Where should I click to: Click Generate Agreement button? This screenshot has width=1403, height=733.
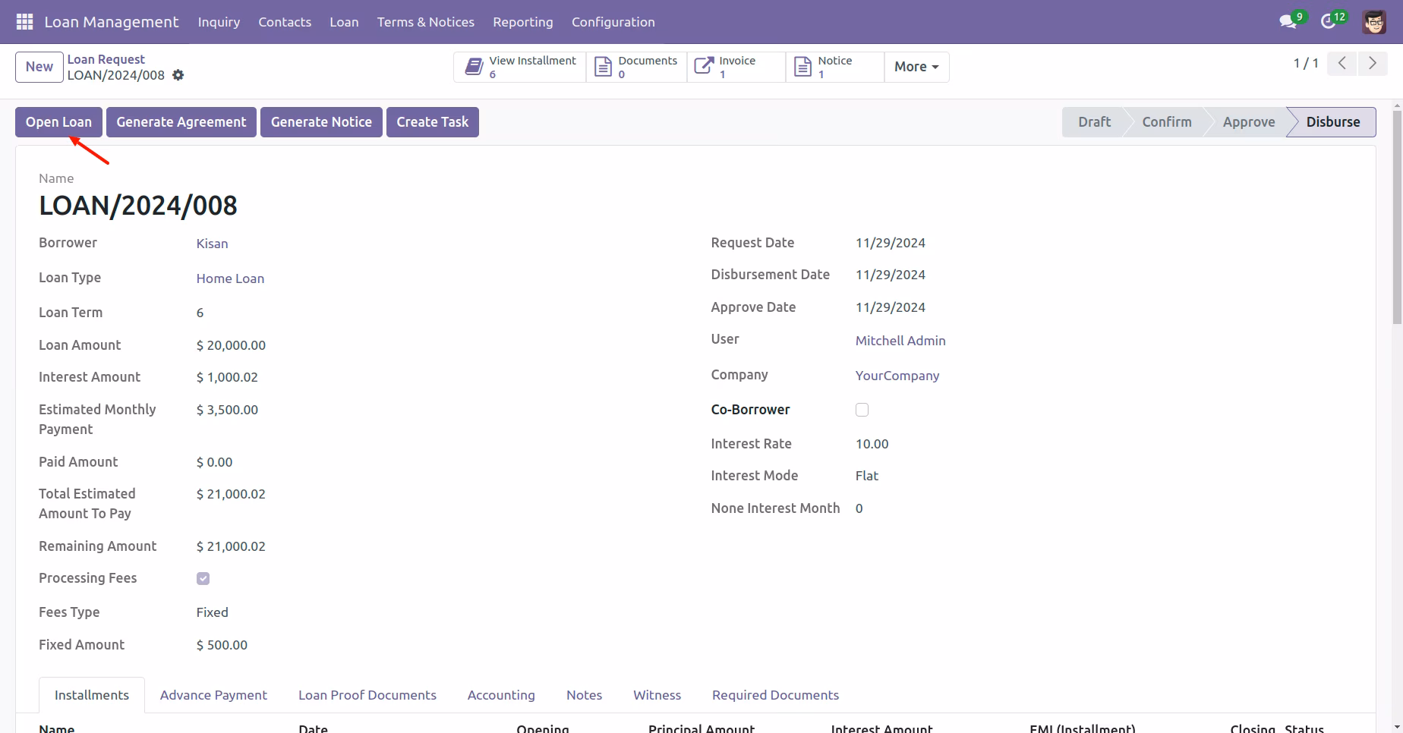181,122
